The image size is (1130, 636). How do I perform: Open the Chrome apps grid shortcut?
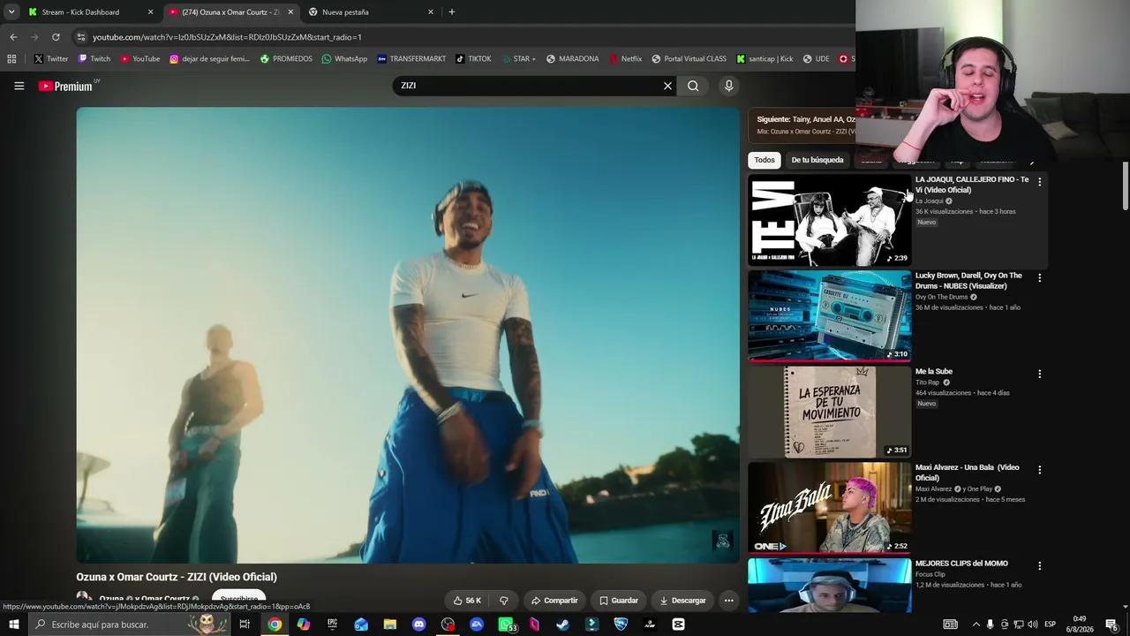11,59
